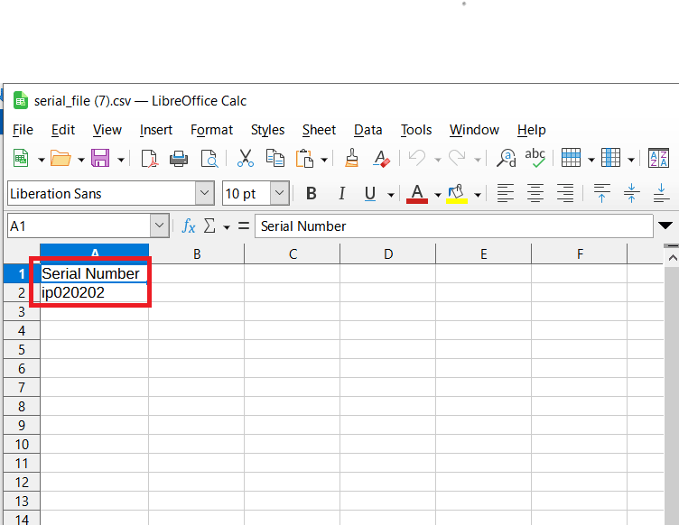
Task: Select column C header
Action: click(x=293, y=253)
